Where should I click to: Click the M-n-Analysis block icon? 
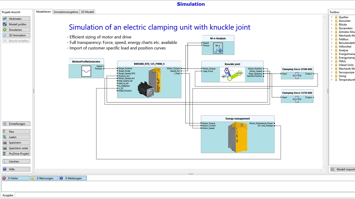pyautogui.click(x=218, y=48)
